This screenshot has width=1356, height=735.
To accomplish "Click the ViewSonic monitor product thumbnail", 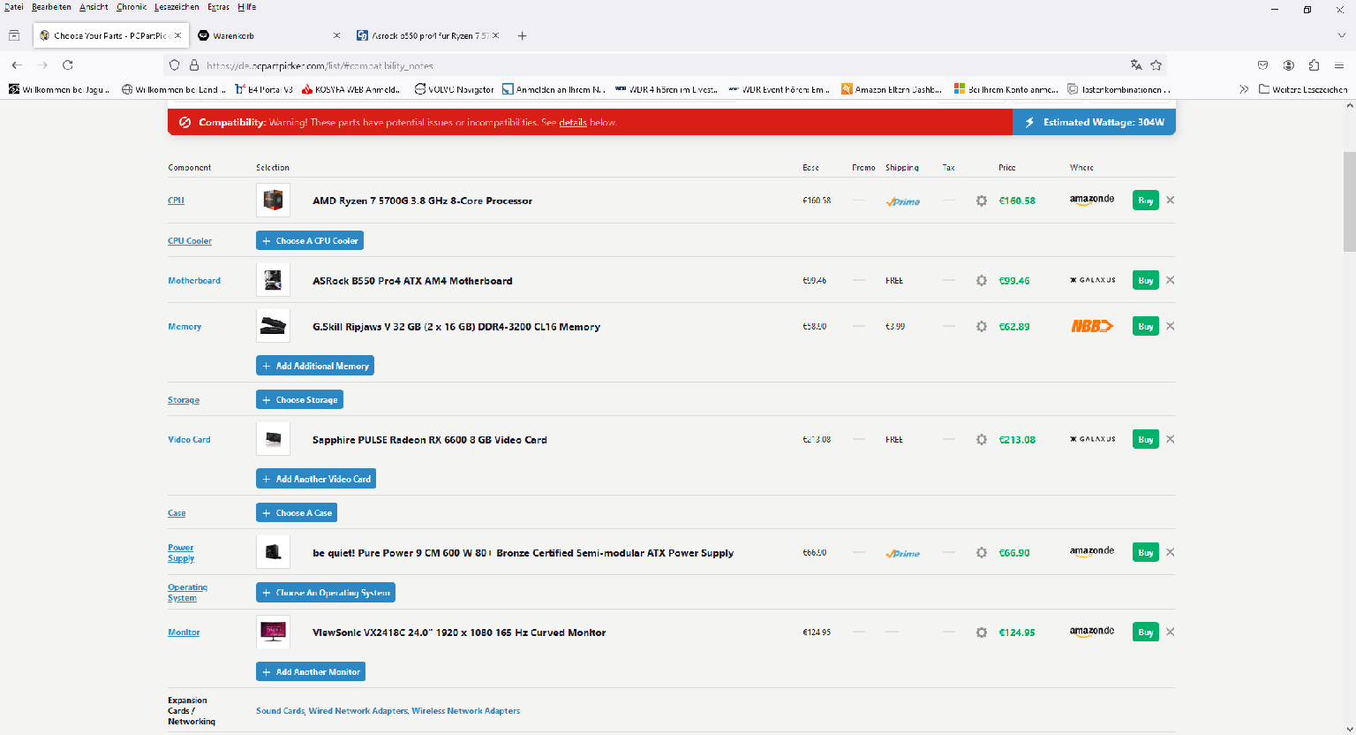I will point(273,632).
